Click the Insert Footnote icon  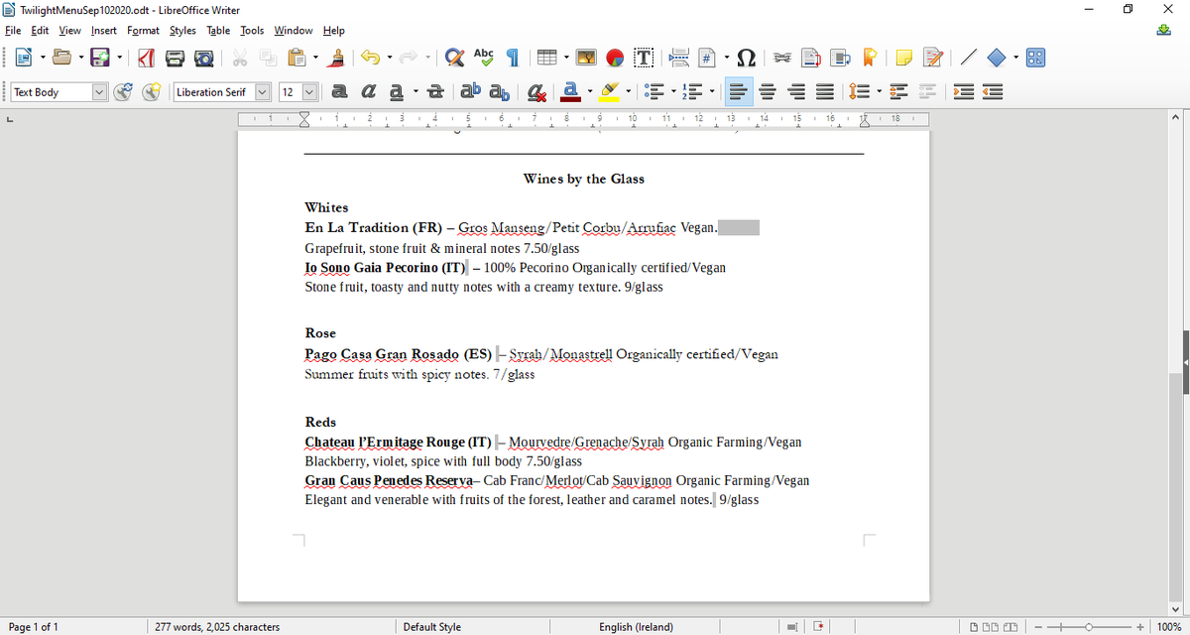coord(811,59)
